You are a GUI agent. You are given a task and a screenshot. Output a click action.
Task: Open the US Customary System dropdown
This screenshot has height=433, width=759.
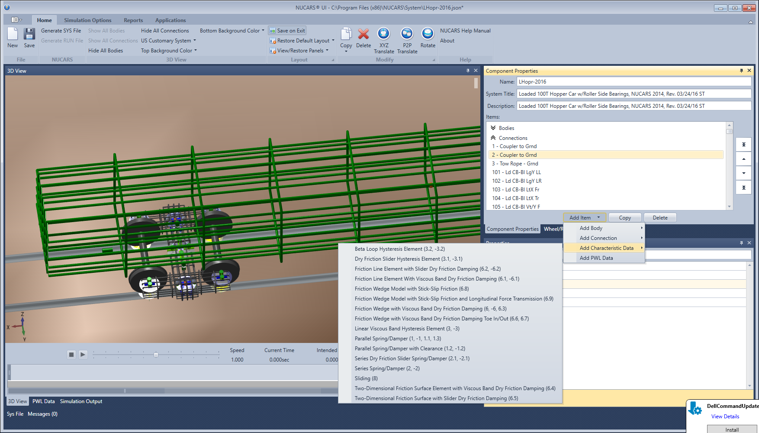coord(168,40)
